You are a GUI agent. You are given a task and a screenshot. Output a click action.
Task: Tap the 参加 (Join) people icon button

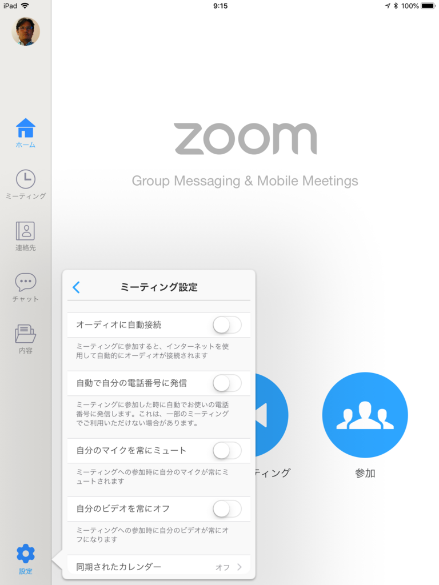[365, 415]
